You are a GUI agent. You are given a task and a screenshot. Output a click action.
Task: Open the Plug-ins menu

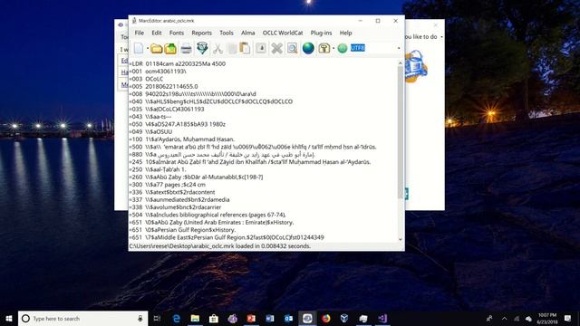click(321, 33)
